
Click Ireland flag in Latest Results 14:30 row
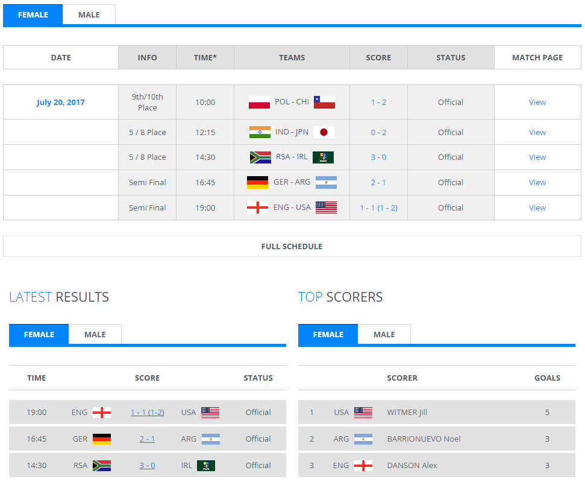tap(206, 466)
